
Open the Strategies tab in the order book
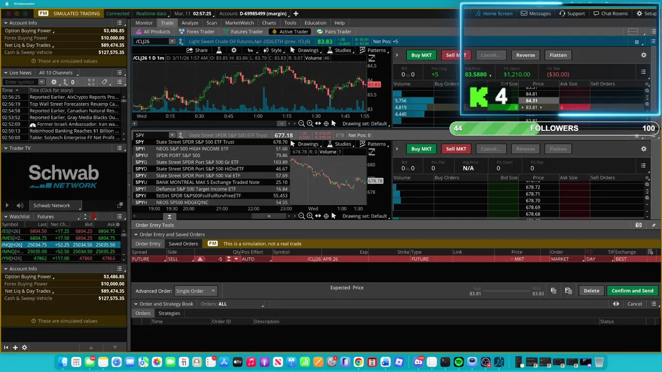(x=169, y=313)
